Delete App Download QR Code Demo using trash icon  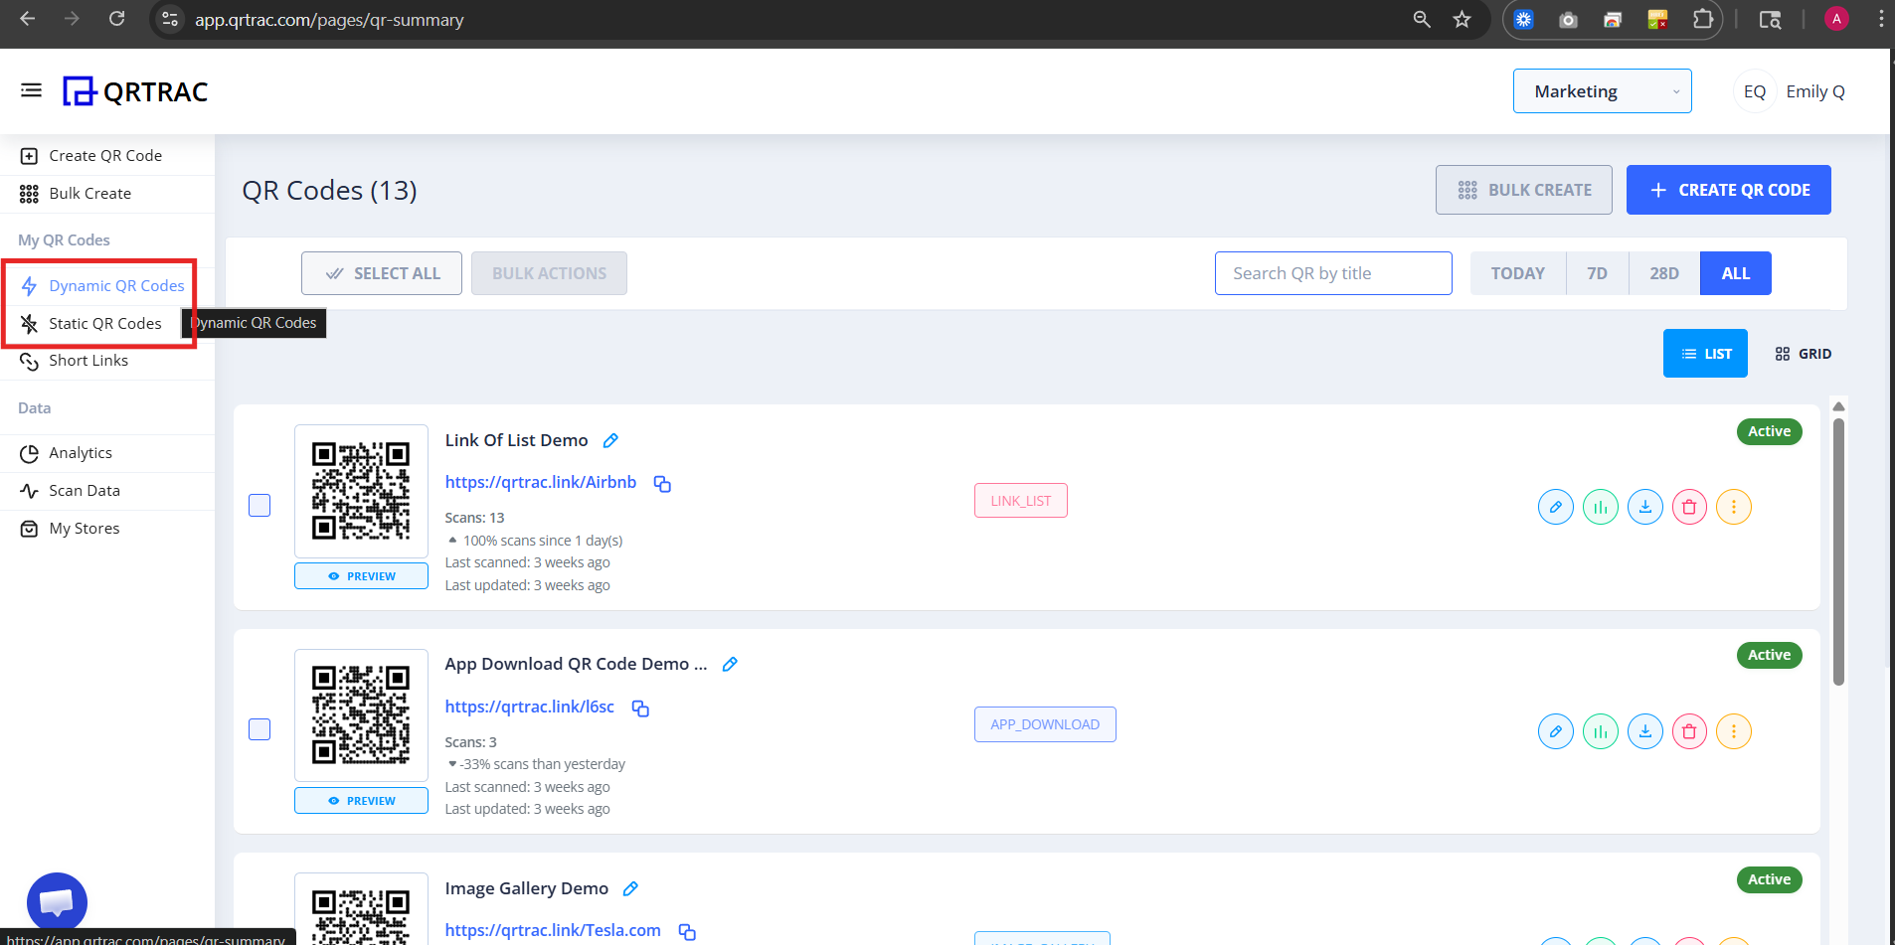[x=1690, y=731]
